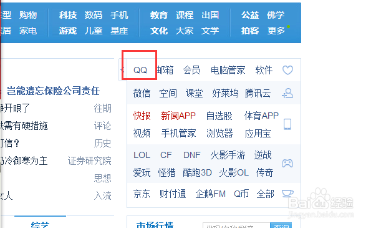Go to 空间
This screenshot has width=376, height=228.
pyautogui.click(x=168, y=93)
